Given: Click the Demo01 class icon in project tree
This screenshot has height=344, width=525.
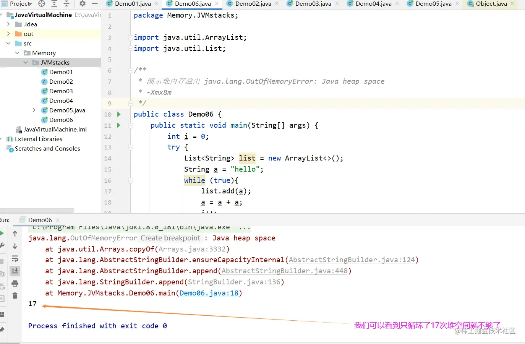Looking at the screenshot, I should pos(44,72).
